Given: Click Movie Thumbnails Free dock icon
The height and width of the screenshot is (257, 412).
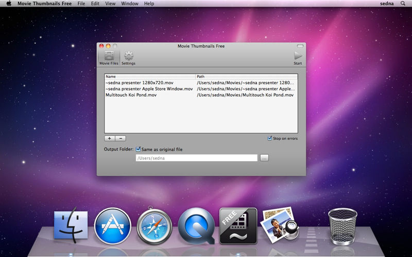Looking at the screenshot, I should 238,226.
